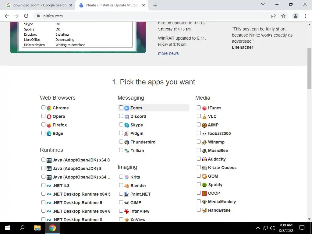Click the Trillian icon
This screenshot has height=234, width=312.
(x=127, y=151)
